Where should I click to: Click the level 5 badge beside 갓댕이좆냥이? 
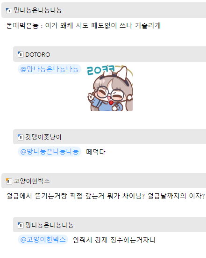click(x=21, y=137)
